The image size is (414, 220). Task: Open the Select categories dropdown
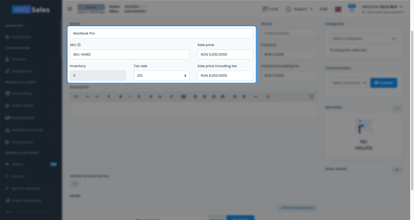[x=364, y=39]
